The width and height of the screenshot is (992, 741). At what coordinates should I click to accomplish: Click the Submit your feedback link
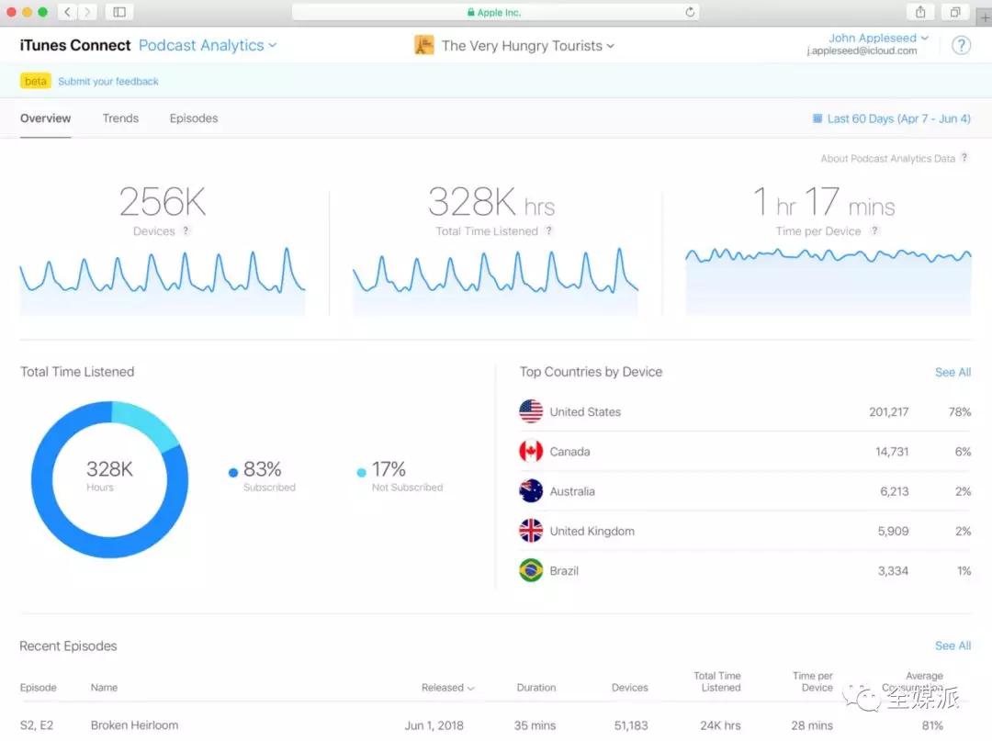[108, 81]
